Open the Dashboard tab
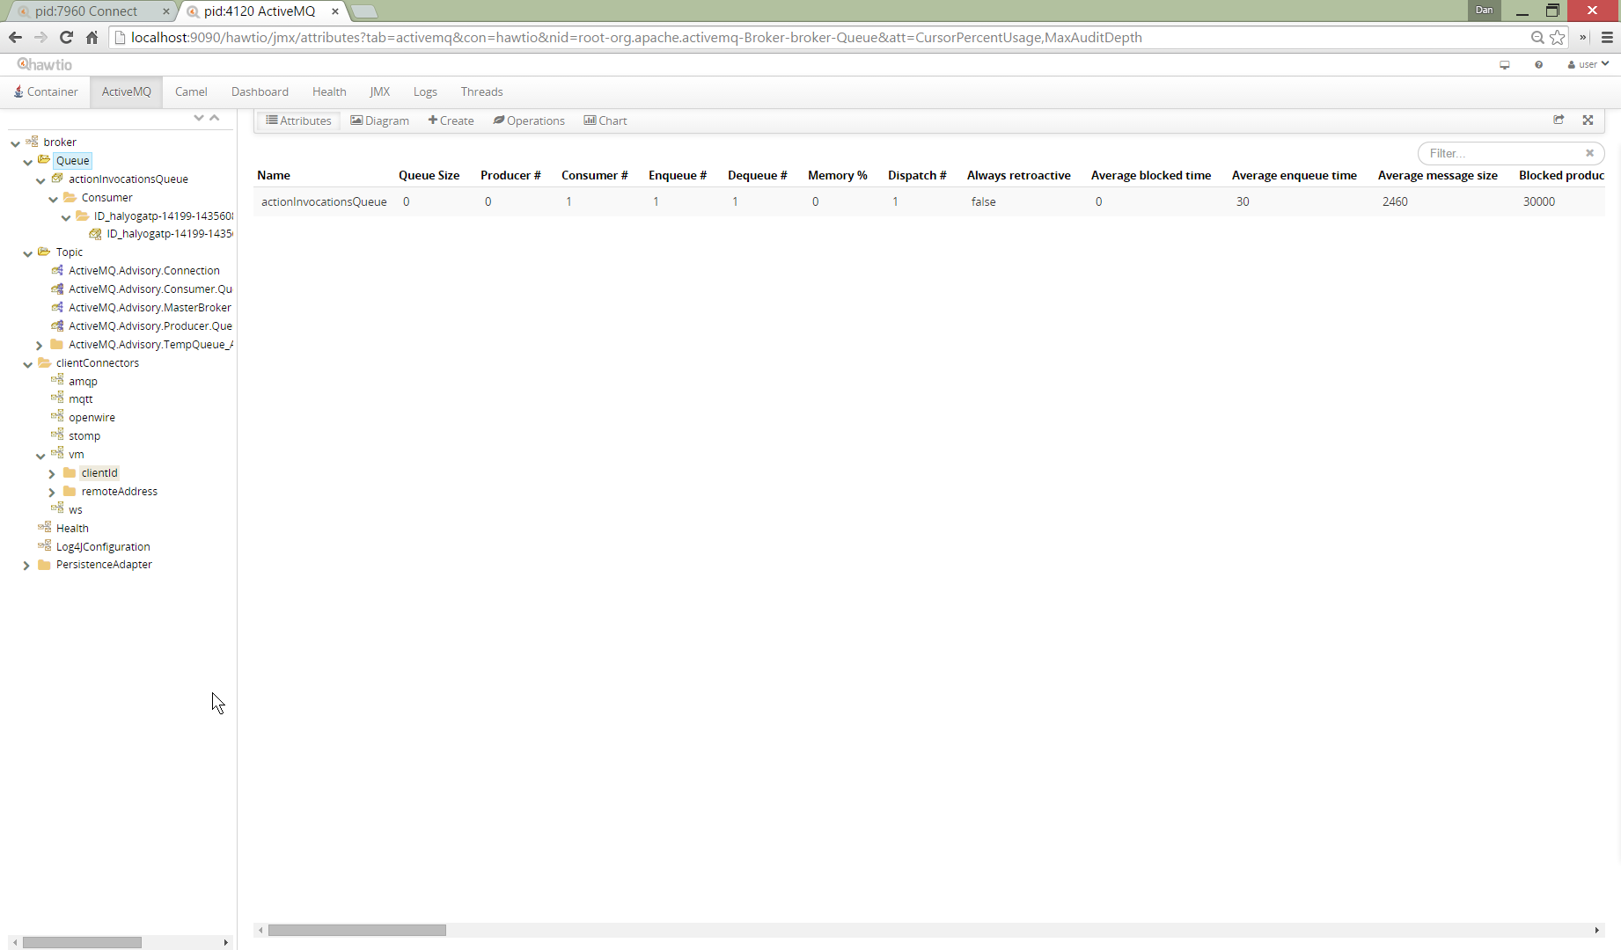The image size is (1621, 950). (260, 91)
